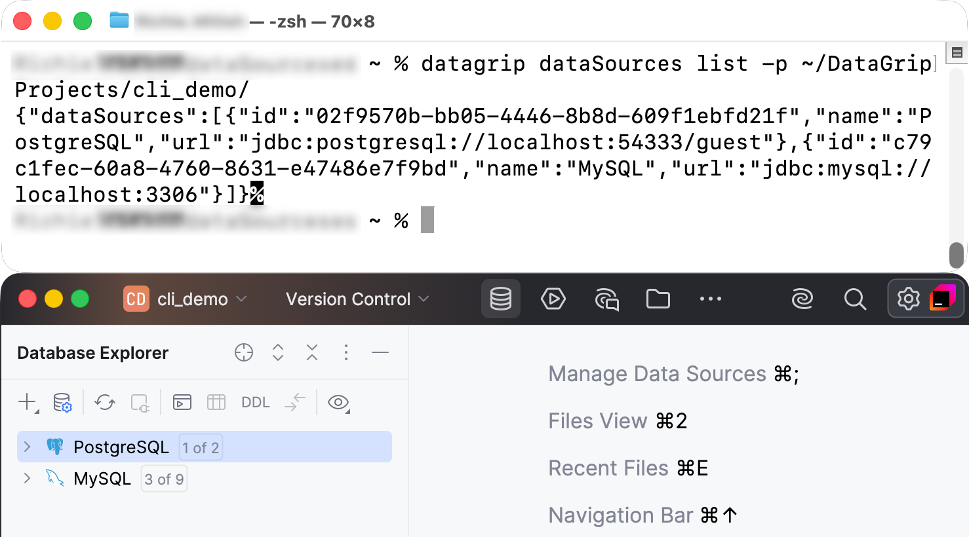Image resolution: width=969 pixels, height=537 pixels.
Task: Click the New plus button
Action: tap(28, 402)
